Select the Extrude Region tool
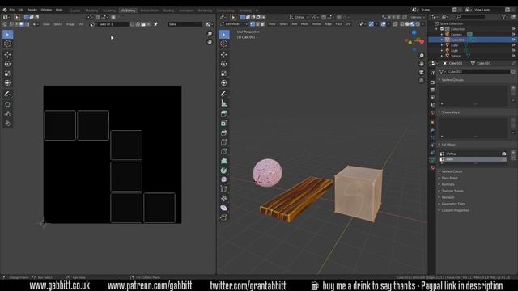The image size is (518, 291). 224,114
